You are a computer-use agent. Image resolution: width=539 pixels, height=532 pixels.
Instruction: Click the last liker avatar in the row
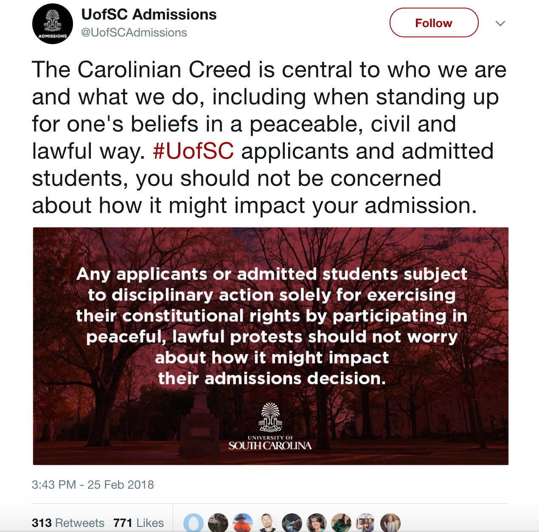pos(390,523)
